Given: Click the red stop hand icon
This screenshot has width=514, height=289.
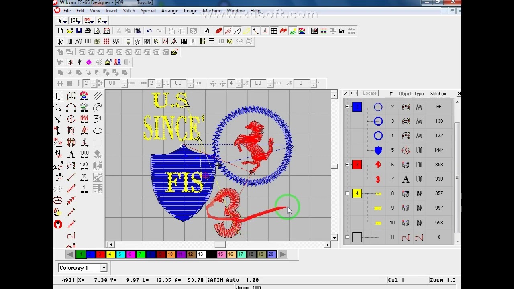Looking at the screenshot, I should click(x=58, y=224).
